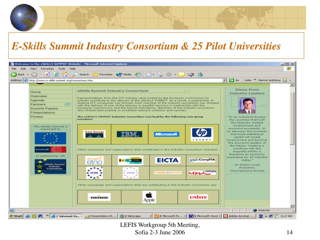Click the Cisco Systems logo
Screen dimensions: 320x240
point(94,134)
